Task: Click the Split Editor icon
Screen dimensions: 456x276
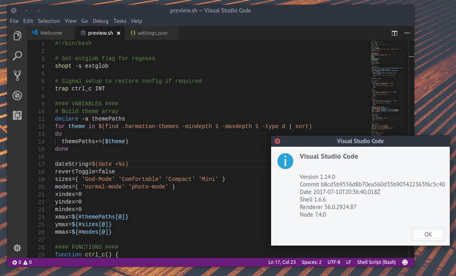Action: [x=395, y=33]
